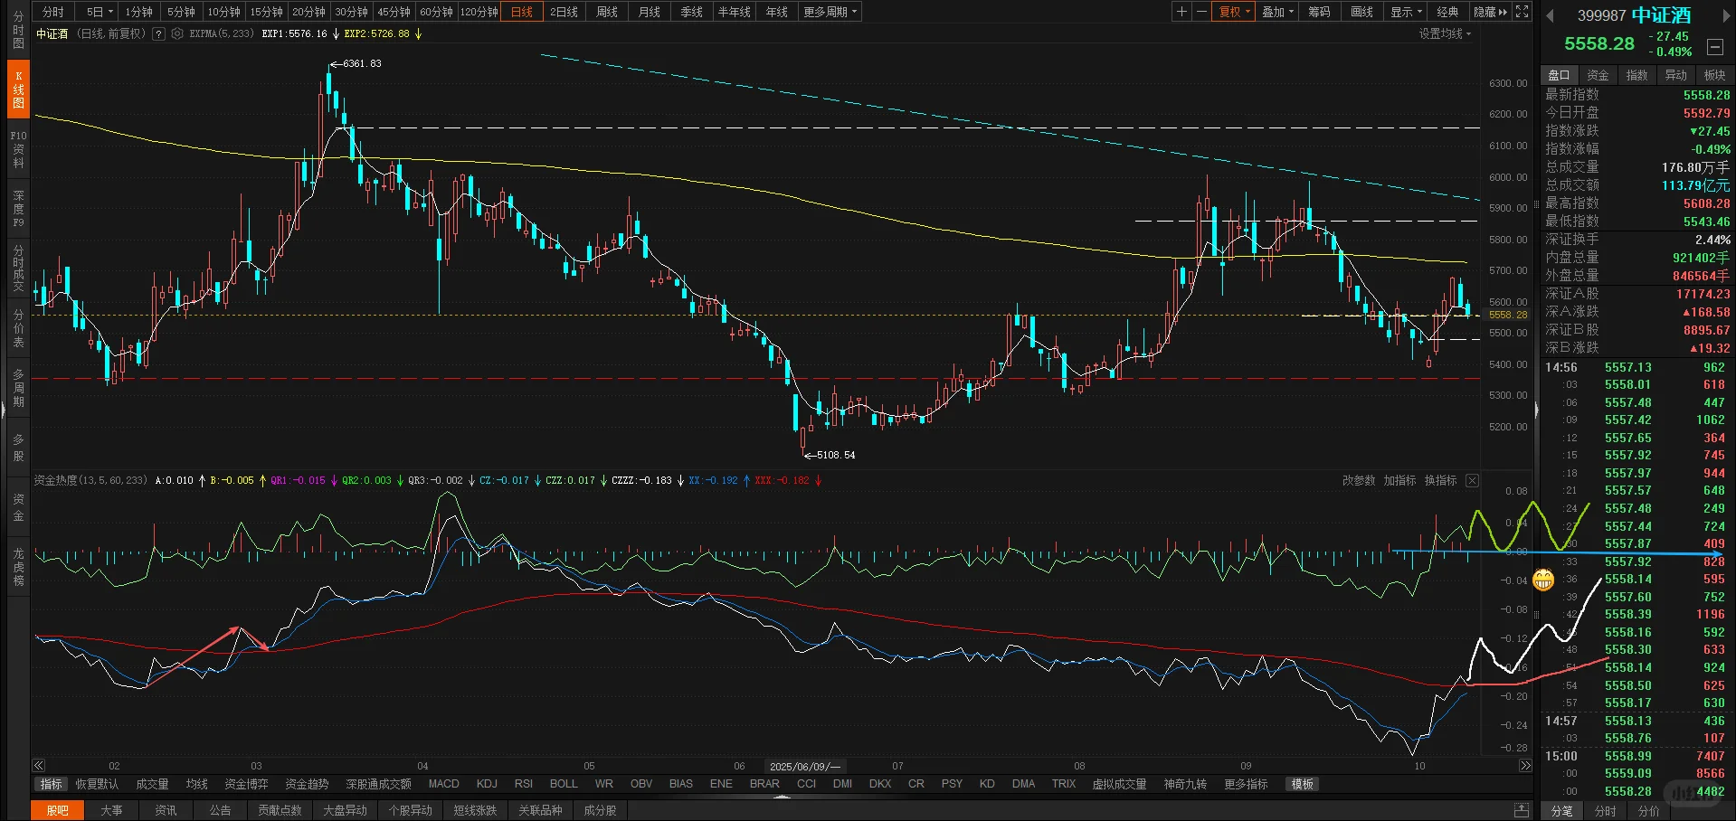Click 换指标 to change indicator
The image size is (1736, 821).
(1440, 481)
